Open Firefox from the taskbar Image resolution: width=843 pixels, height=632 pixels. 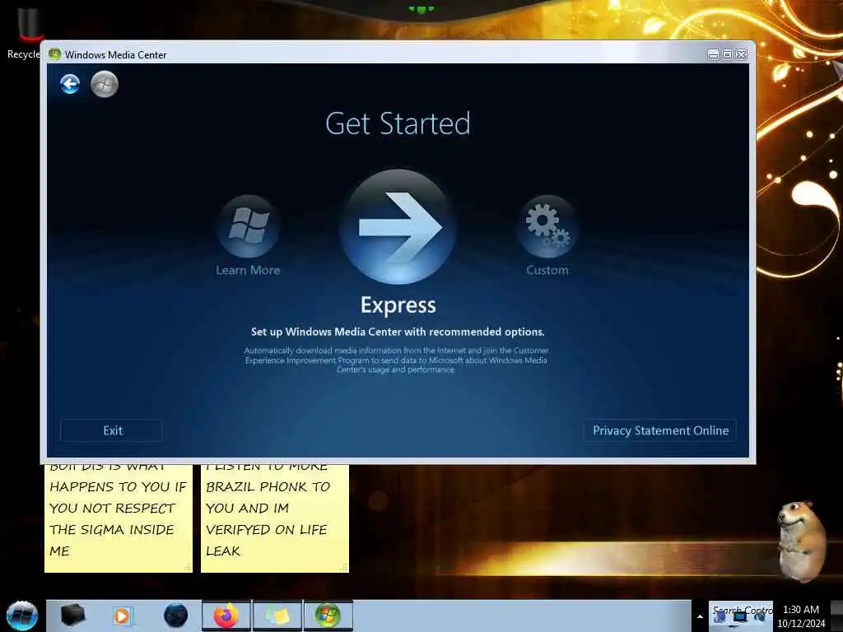pos(226,616)
